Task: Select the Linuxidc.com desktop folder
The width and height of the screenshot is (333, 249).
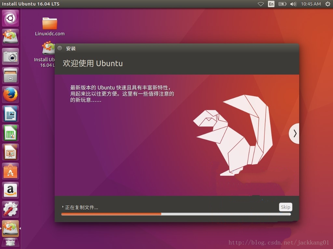Action: click(50, 27)
